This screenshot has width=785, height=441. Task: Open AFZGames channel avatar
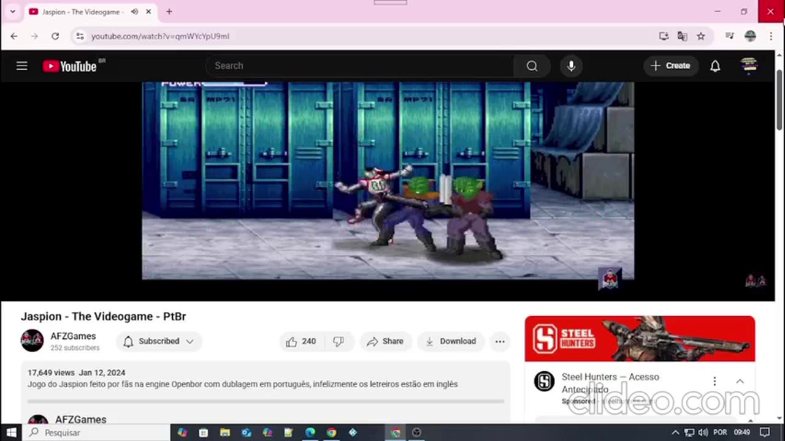pos(33,341)
